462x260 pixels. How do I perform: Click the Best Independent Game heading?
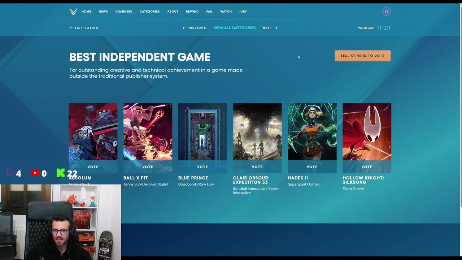click(140, 57)
